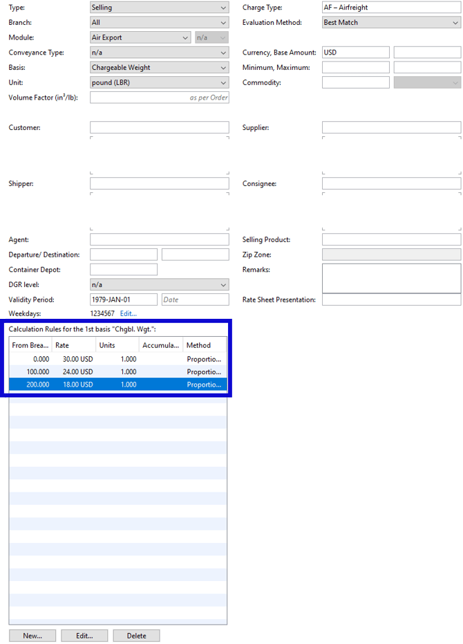Image resolution: width=463 pixels, height=644 pixels.
Task: Open the Module dropdown showing Air Export
Action: click(x=140, y=37)
